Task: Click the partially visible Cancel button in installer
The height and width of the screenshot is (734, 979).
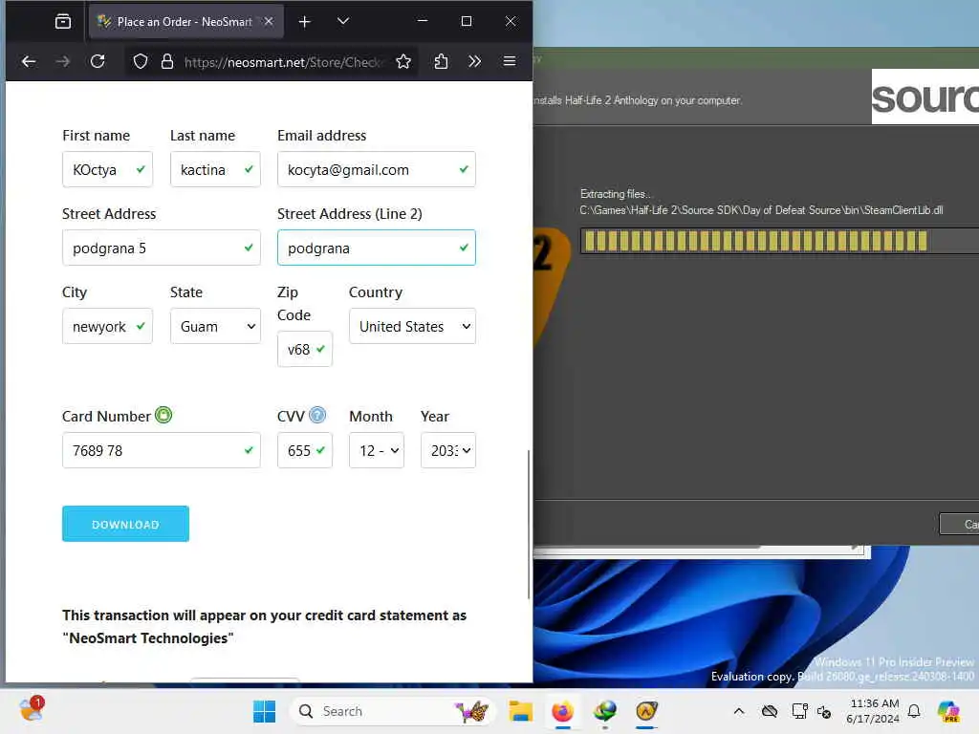Action: tap(960, 525)
